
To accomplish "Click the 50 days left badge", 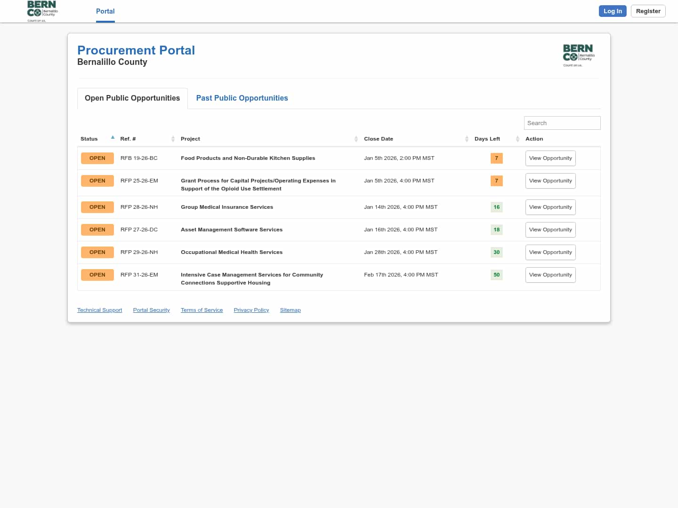I will click(496, 275).
